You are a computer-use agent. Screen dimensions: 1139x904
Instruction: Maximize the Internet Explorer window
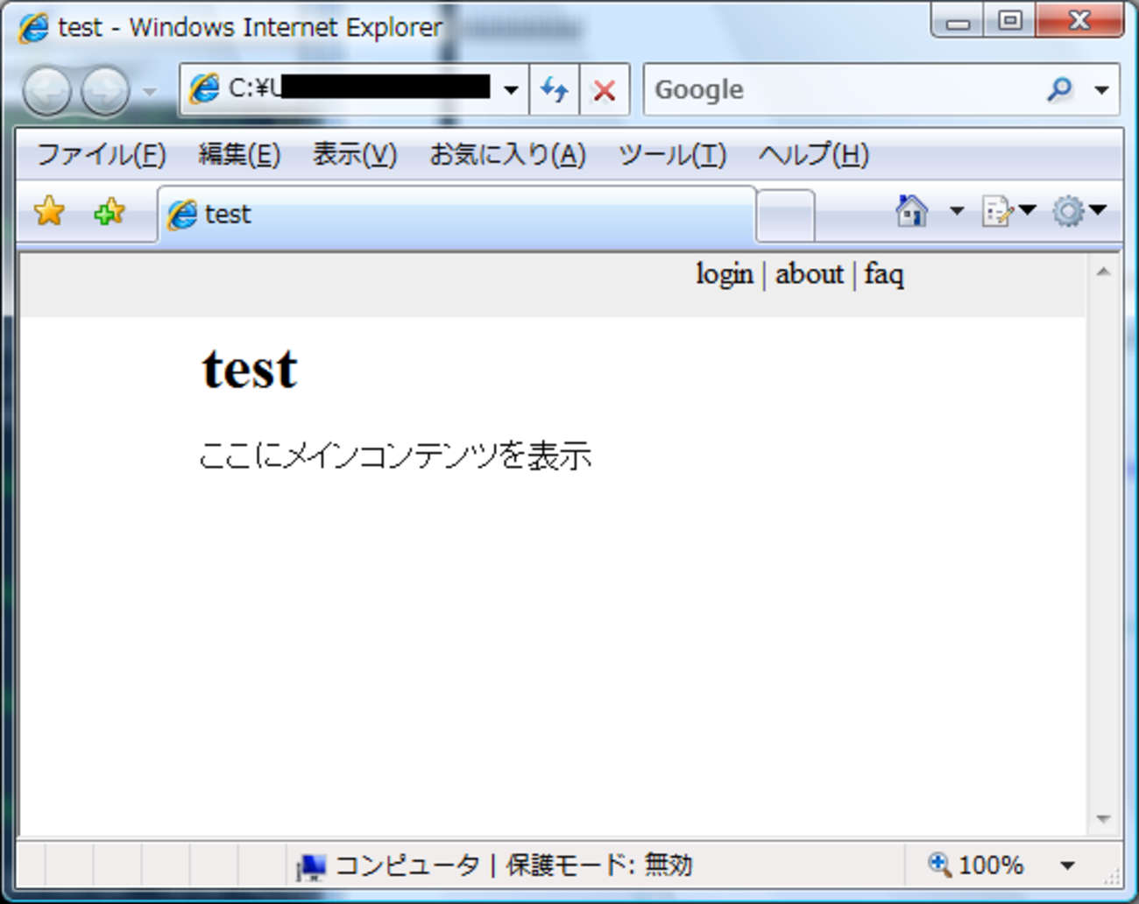coord(1009,21)
